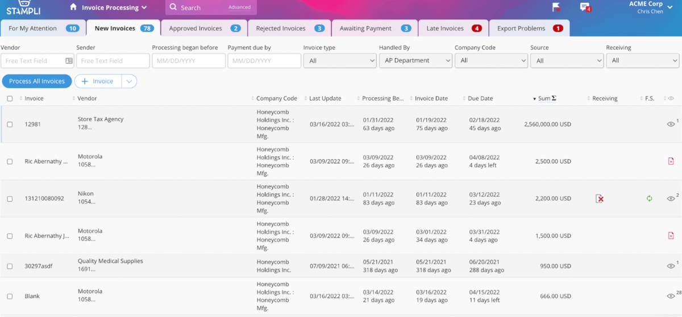Select the New Invoices tab
This screenshot has height=317, width=682.
[x=123, y=28]
